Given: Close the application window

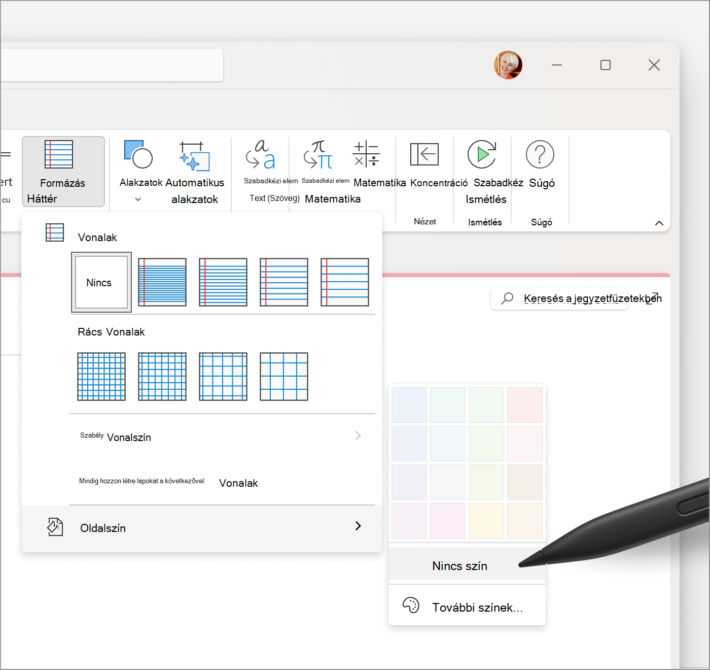Looking at the screenshot, I should tap(654, 65).
